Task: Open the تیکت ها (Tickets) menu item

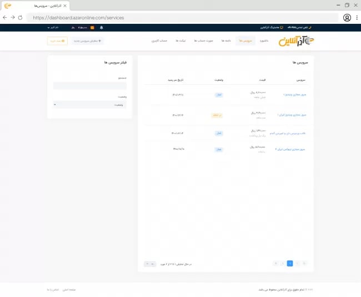Action: click(180, 40)
